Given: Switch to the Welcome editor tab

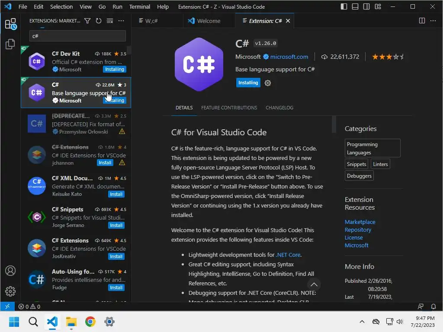Looking at the screenshot, I should (209, 21).
